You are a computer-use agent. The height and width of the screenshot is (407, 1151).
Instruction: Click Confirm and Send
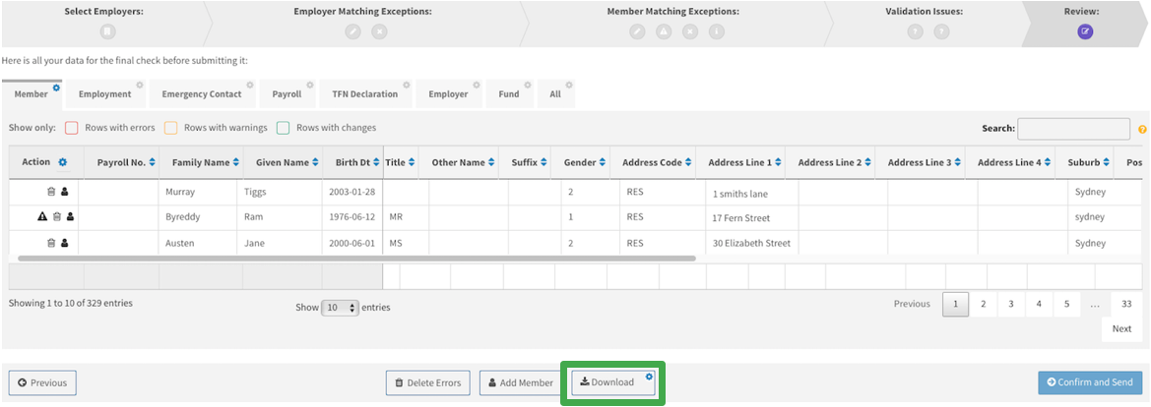(x=1090, y=382)
